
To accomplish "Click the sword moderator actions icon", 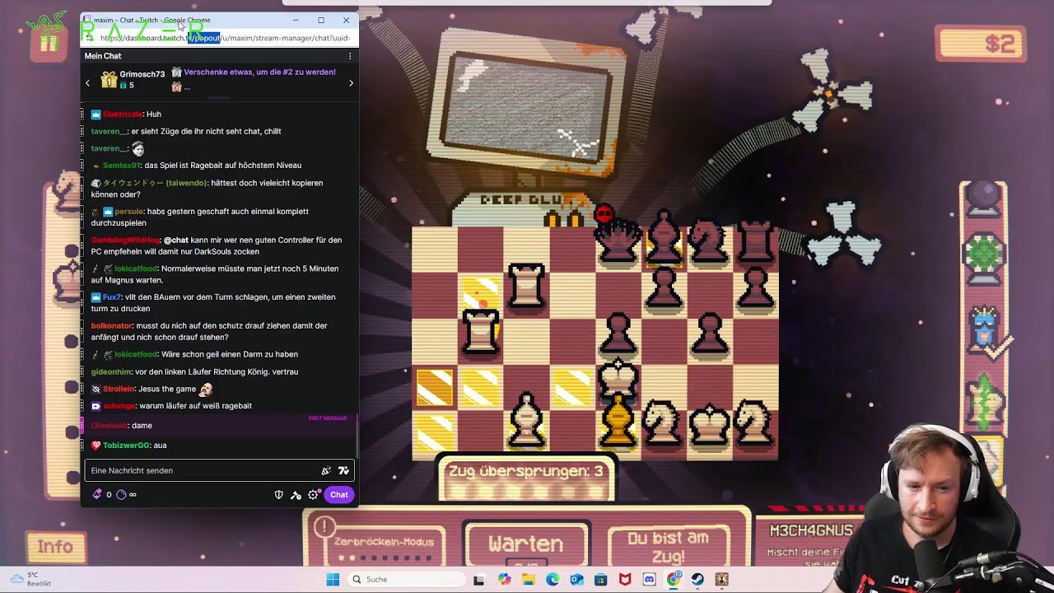I will pyautogui.click(x=296, y=495).
